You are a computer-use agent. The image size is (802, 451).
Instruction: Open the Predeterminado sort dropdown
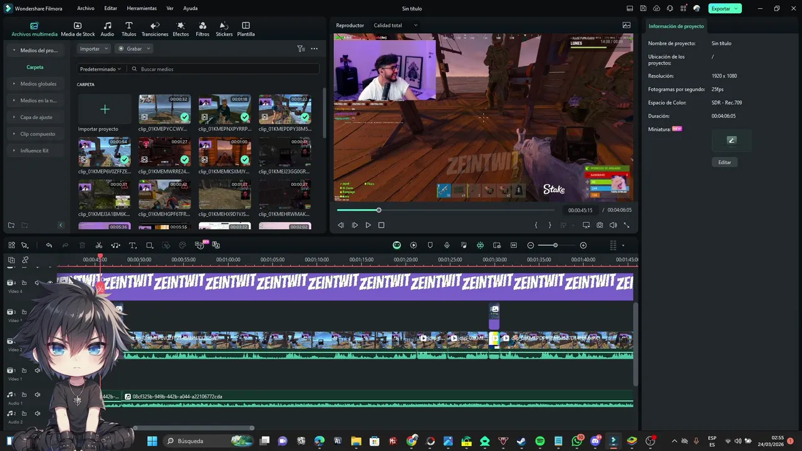click(x=100, y=69)
